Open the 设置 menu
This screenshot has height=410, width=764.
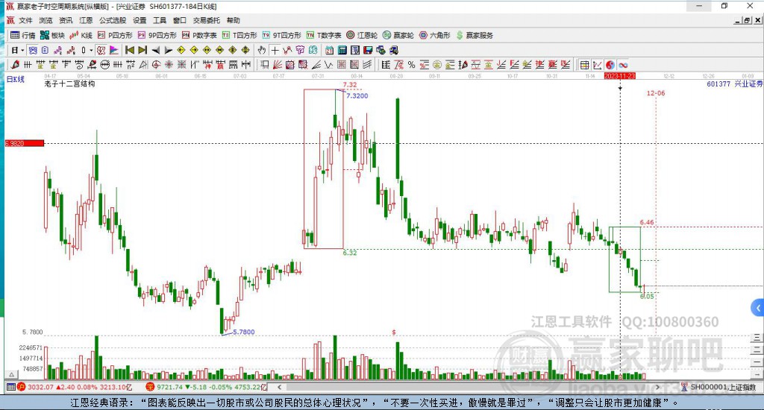tap(140, 20)
